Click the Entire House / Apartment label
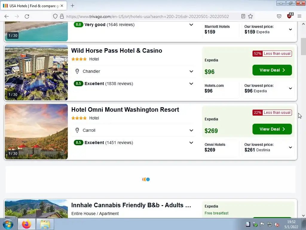This screenshot has height=230, width=306. [x=95, y=214]
